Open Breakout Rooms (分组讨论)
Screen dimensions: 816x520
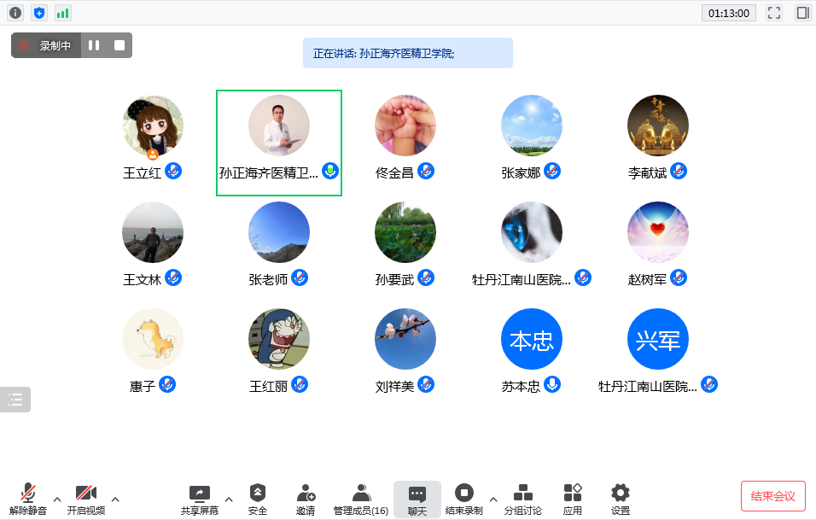[522, 499]
